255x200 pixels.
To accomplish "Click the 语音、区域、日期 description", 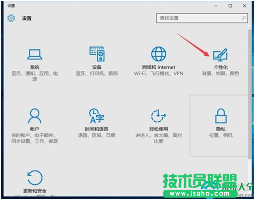I will (x=97, y=135).
